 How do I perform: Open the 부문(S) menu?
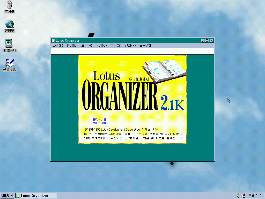pos(116,46)
